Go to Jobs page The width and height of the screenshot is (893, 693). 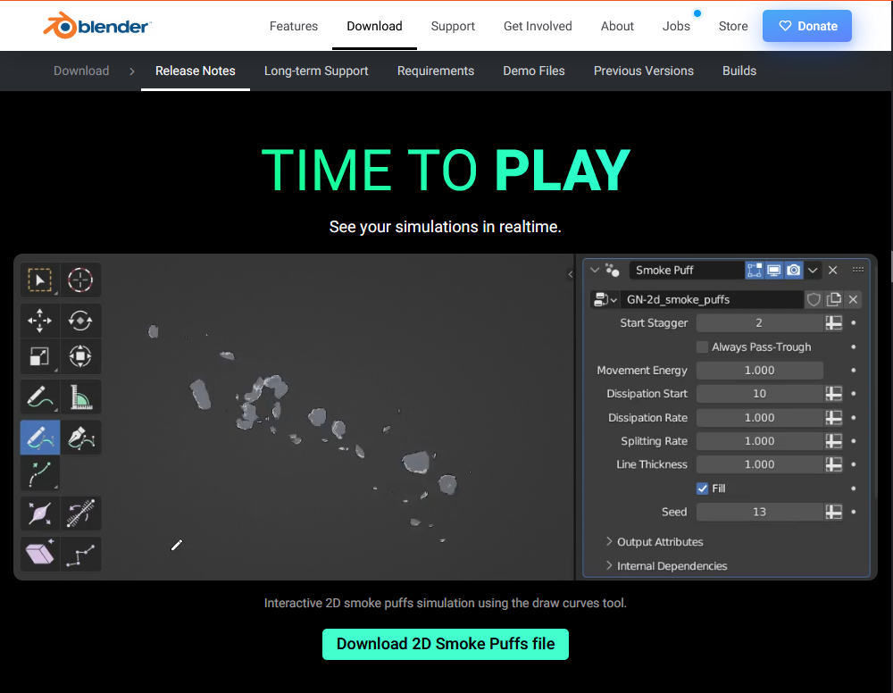[x=676, y=26]
